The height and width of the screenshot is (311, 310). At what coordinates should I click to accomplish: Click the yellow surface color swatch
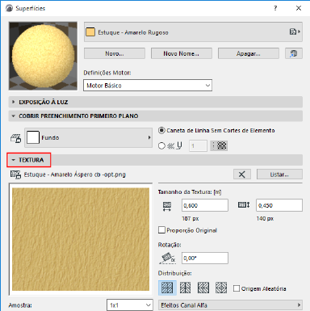(x=90, y=32)
